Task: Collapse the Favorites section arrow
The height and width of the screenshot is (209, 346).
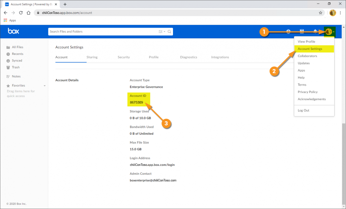Action: 45,86
